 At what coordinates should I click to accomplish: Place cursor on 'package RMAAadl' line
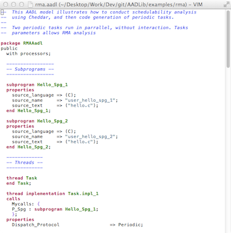[x=22, y=43]
